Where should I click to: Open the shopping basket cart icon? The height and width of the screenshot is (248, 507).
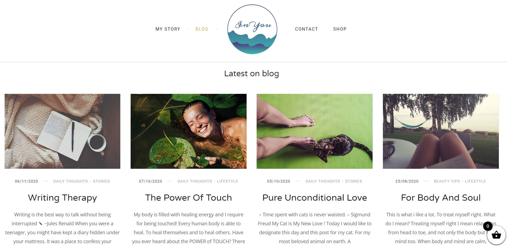coord(496,235)
